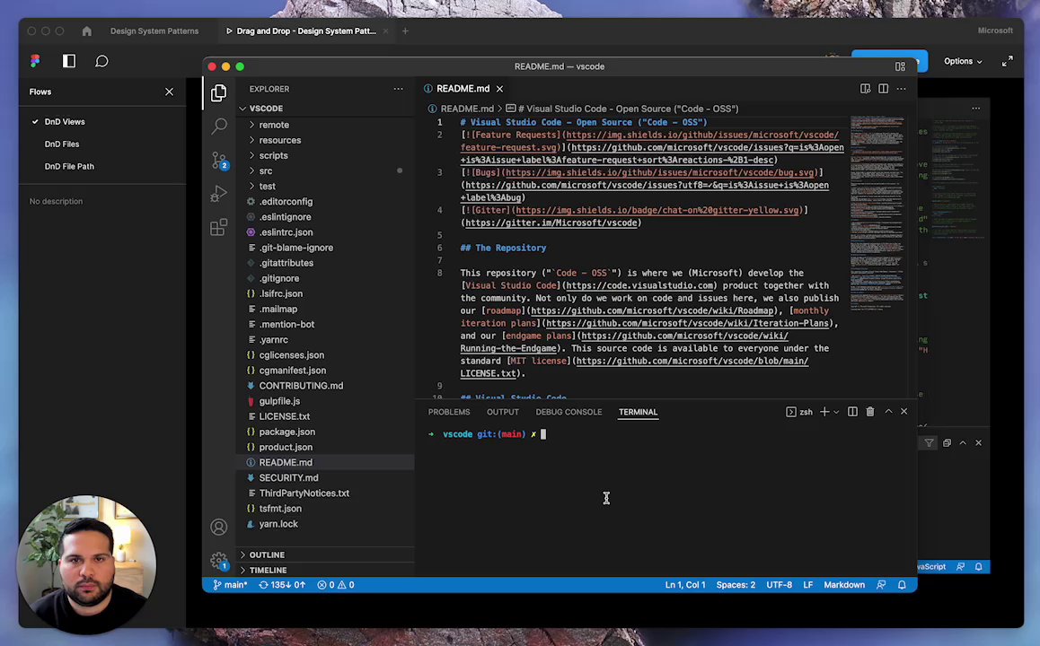Open new terminal with plus icon
Viewport: 1040px width, 646px height.
[x=824, y=412]
